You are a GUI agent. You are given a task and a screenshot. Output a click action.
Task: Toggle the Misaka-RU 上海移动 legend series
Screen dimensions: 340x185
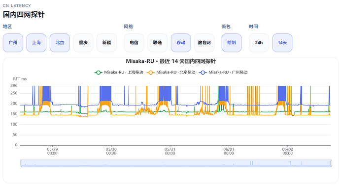click(119, 72)
